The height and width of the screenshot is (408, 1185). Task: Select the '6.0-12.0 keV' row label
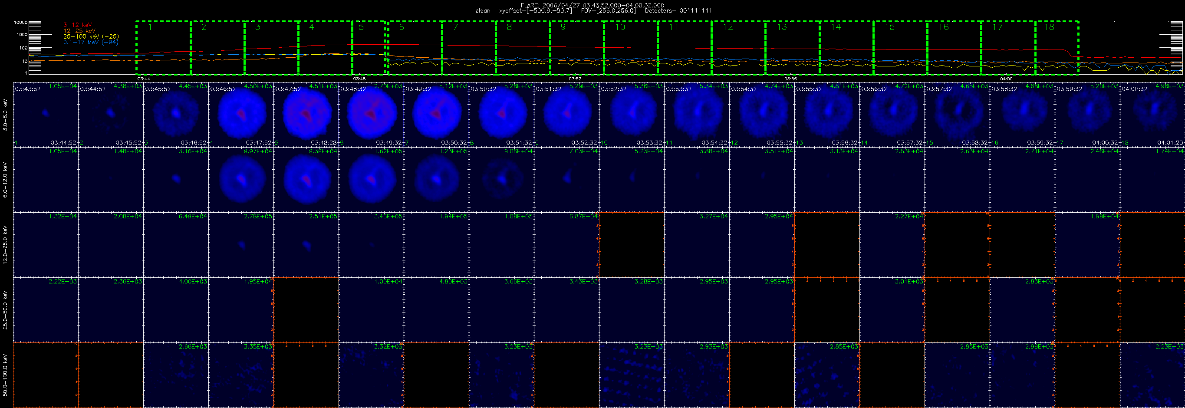point(5,180)
